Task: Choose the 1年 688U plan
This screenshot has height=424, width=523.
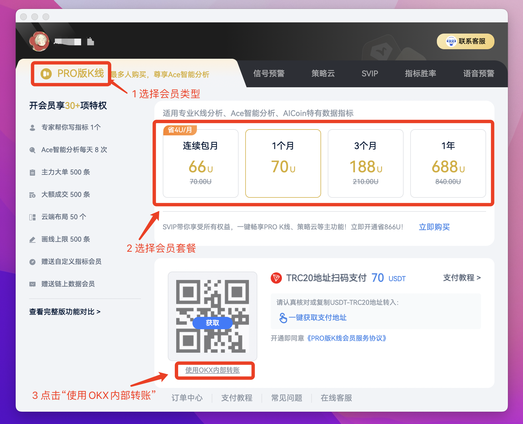Action: 448,163
